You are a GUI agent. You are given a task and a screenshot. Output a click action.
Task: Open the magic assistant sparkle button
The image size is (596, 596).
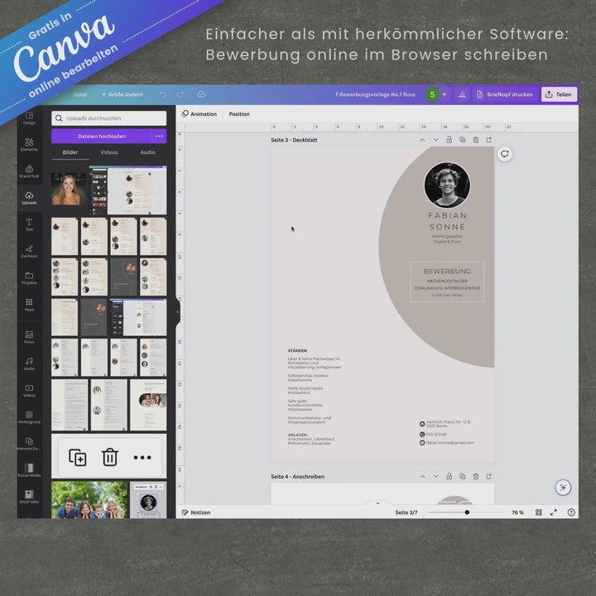coord(563,488)
